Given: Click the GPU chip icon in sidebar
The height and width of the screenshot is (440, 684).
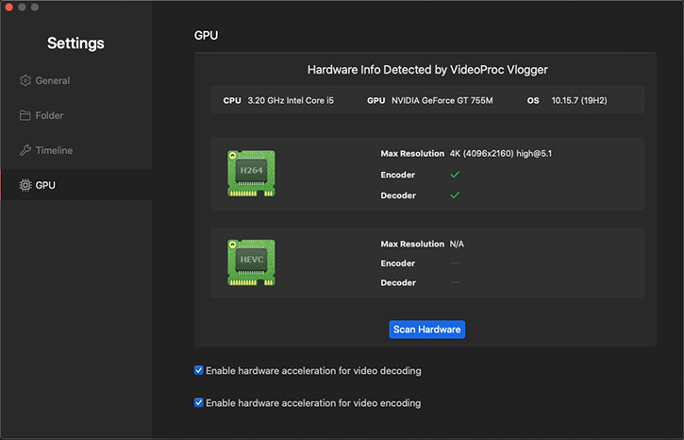Looking at the screenshot, I should [25, 185].
